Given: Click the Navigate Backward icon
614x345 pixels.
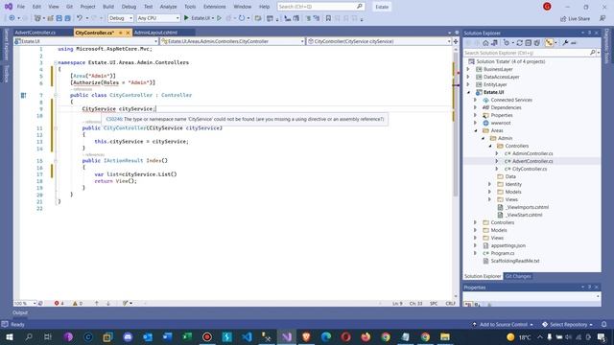Looking at the screenshot, I should pos(12,18).
